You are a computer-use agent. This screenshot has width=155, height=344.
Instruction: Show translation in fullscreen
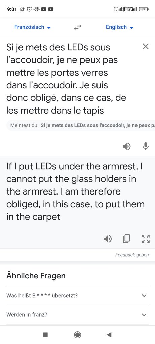coord(146,239)
